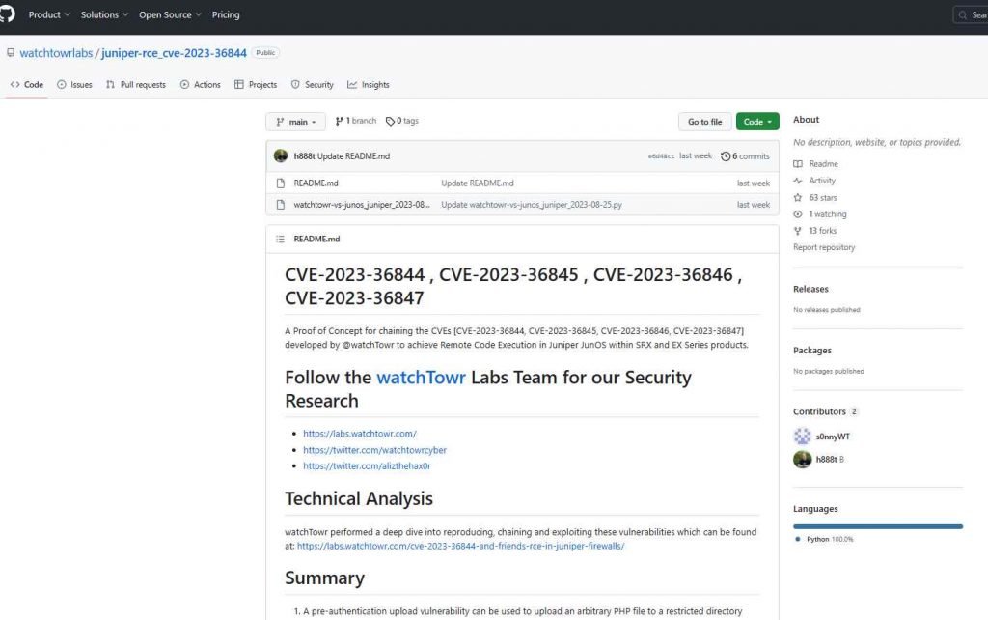Open the Pull requests tab
The image size is (988, 620).
136,85
